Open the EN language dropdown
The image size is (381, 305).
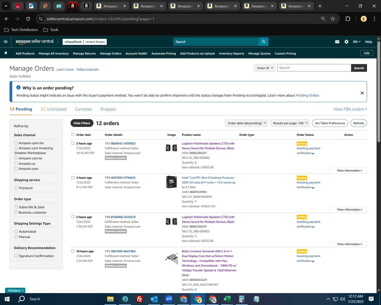point(357,42)
